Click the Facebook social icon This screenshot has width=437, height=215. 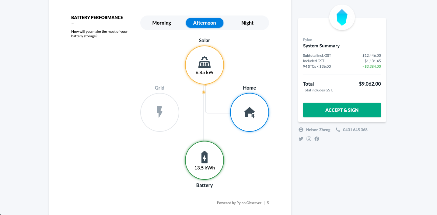pyautogui.click(x=316, y=139)
